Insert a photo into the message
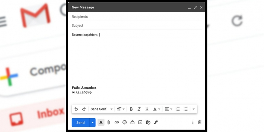Screen dimensions: 264x132 click(x=140, y=122)
